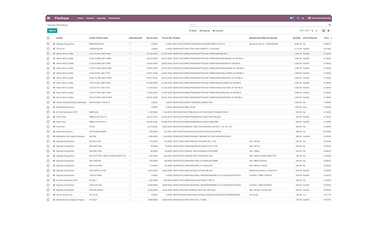Click the Purchase app title
The height and width of the screenshot is (230, 378).
pyautogui.click(x=62, y=18)
